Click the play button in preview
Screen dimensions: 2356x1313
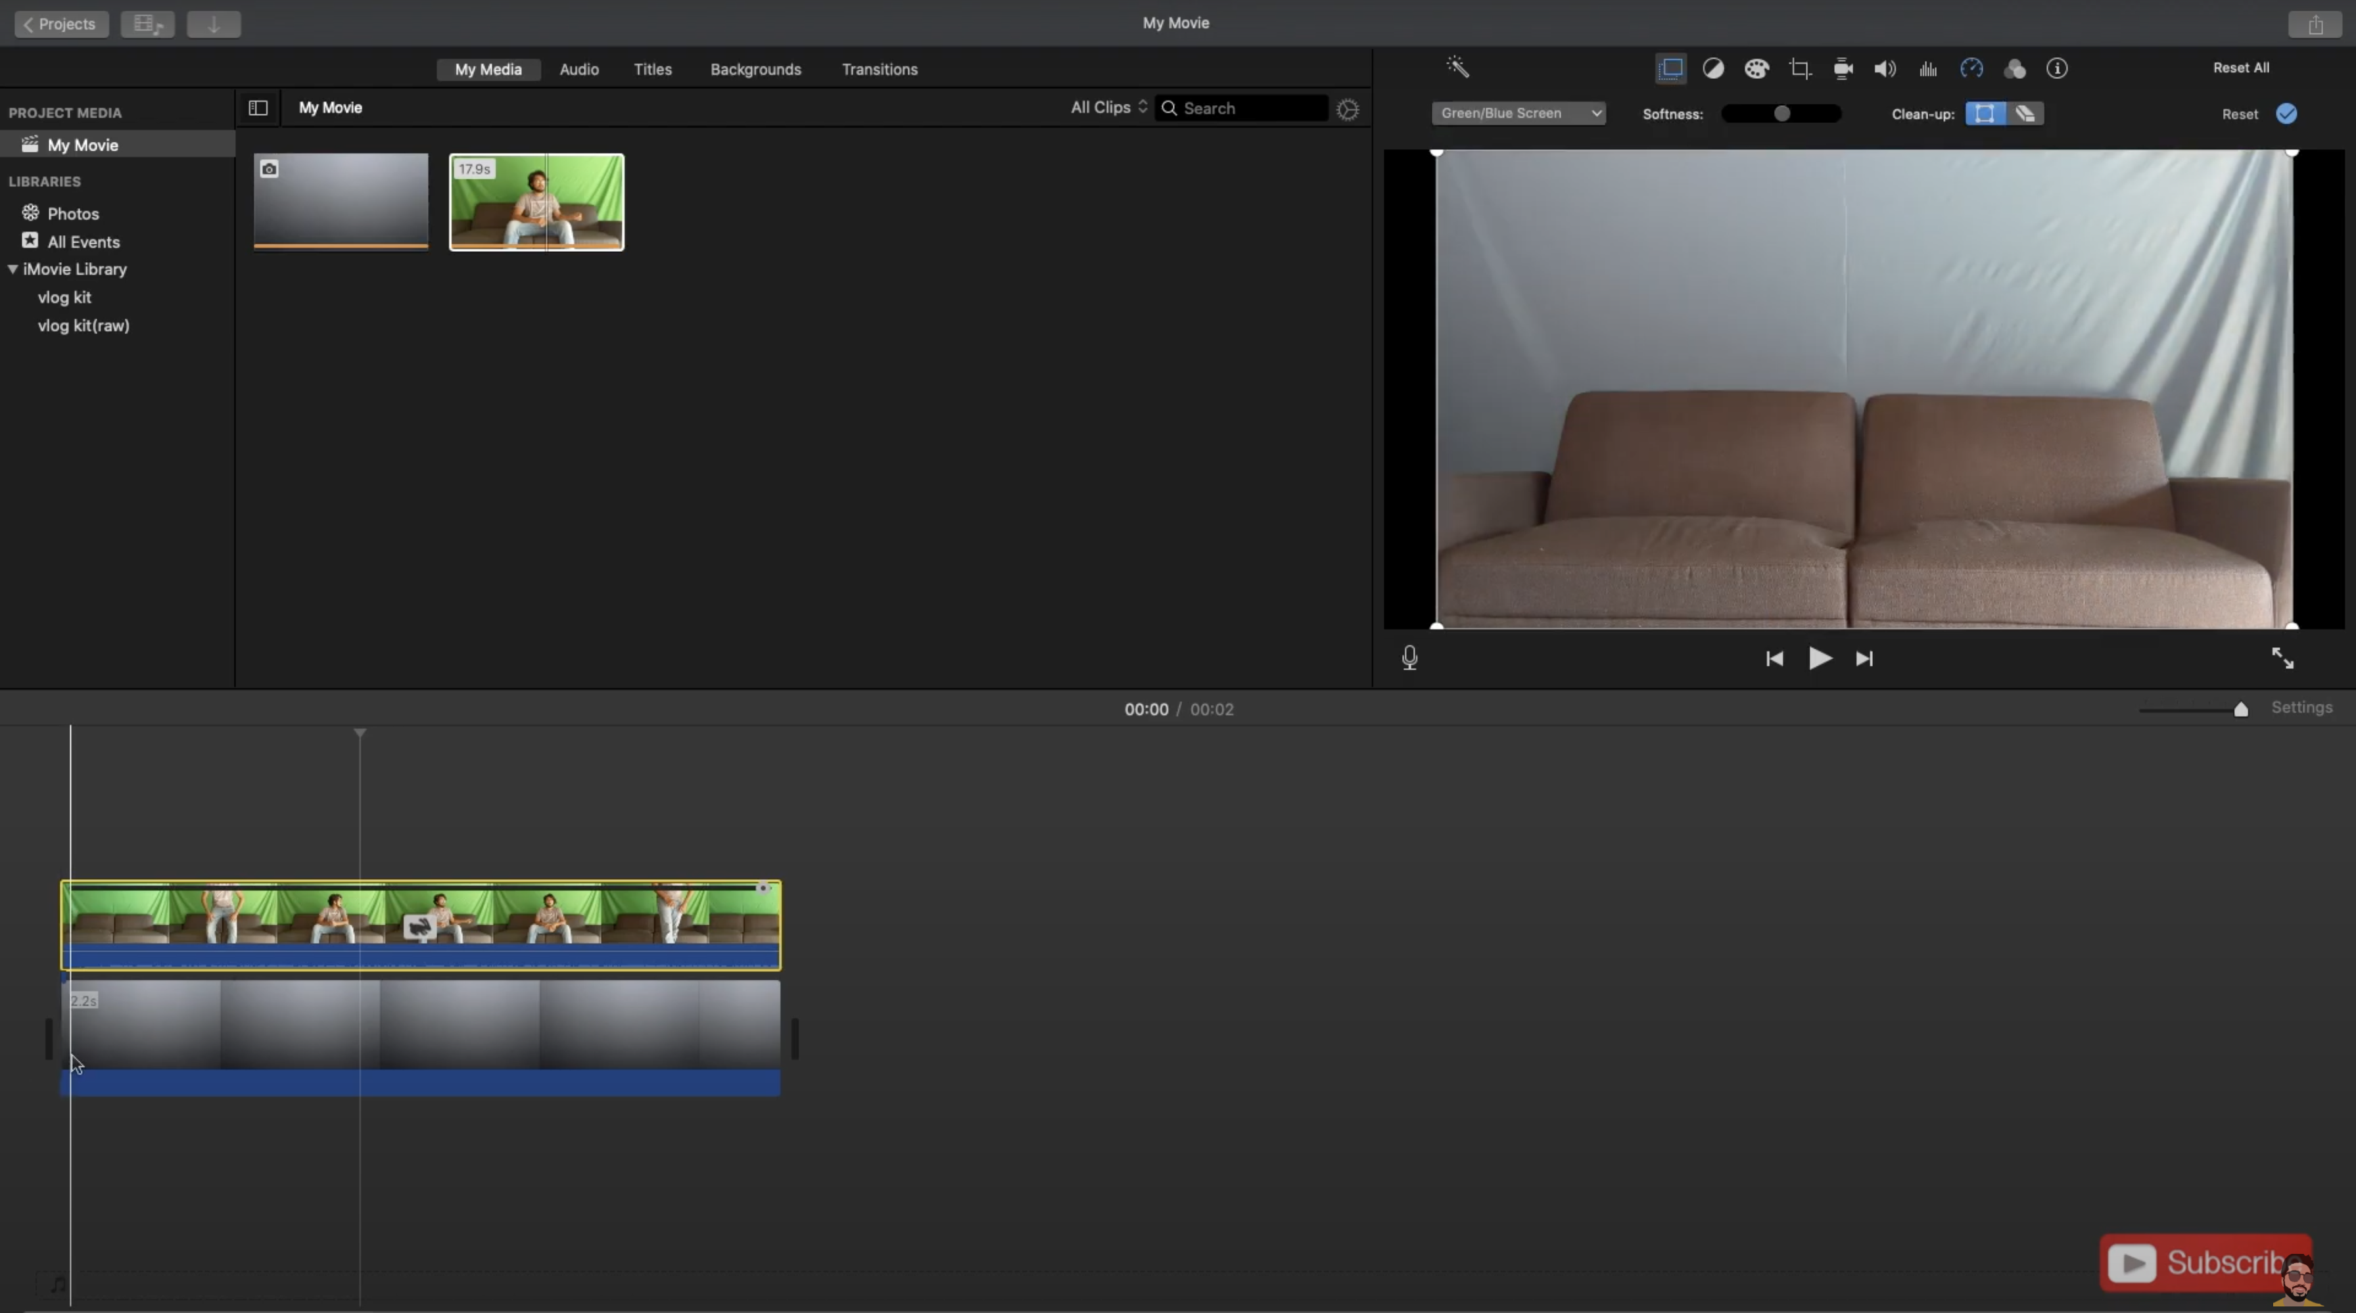(x=1819, y=656)
